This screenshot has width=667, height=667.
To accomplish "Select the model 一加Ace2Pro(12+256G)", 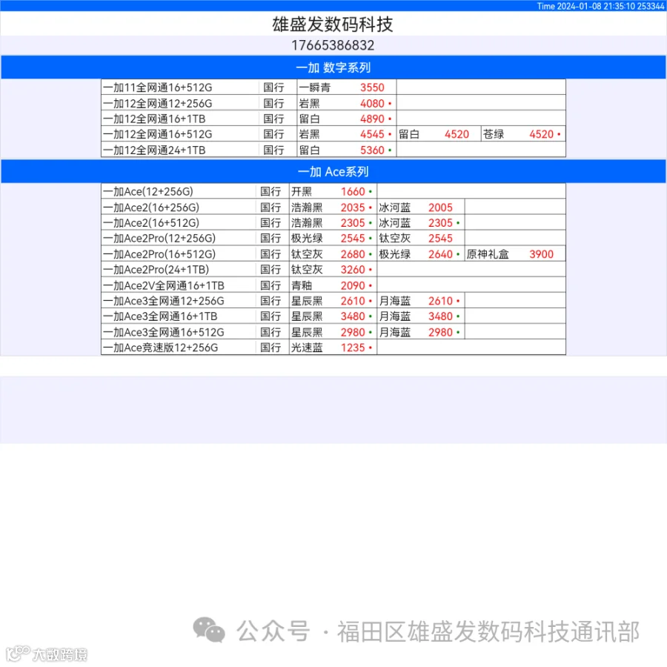I will 159,238.
